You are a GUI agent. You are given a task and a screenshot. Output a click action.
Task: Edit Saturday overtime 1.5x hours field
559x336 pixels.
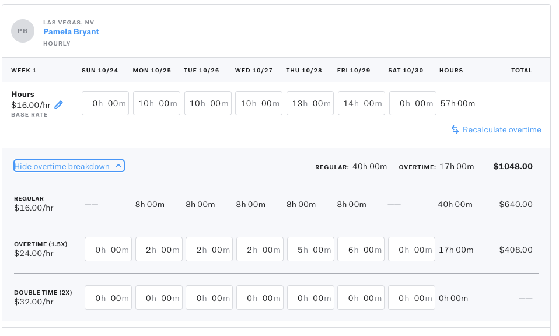click(x=411, y=249)
